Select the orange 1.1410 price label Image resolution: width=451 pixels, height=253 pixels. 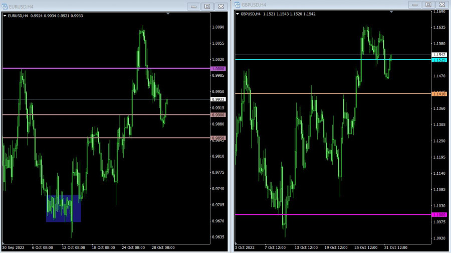tap(439, 93)
